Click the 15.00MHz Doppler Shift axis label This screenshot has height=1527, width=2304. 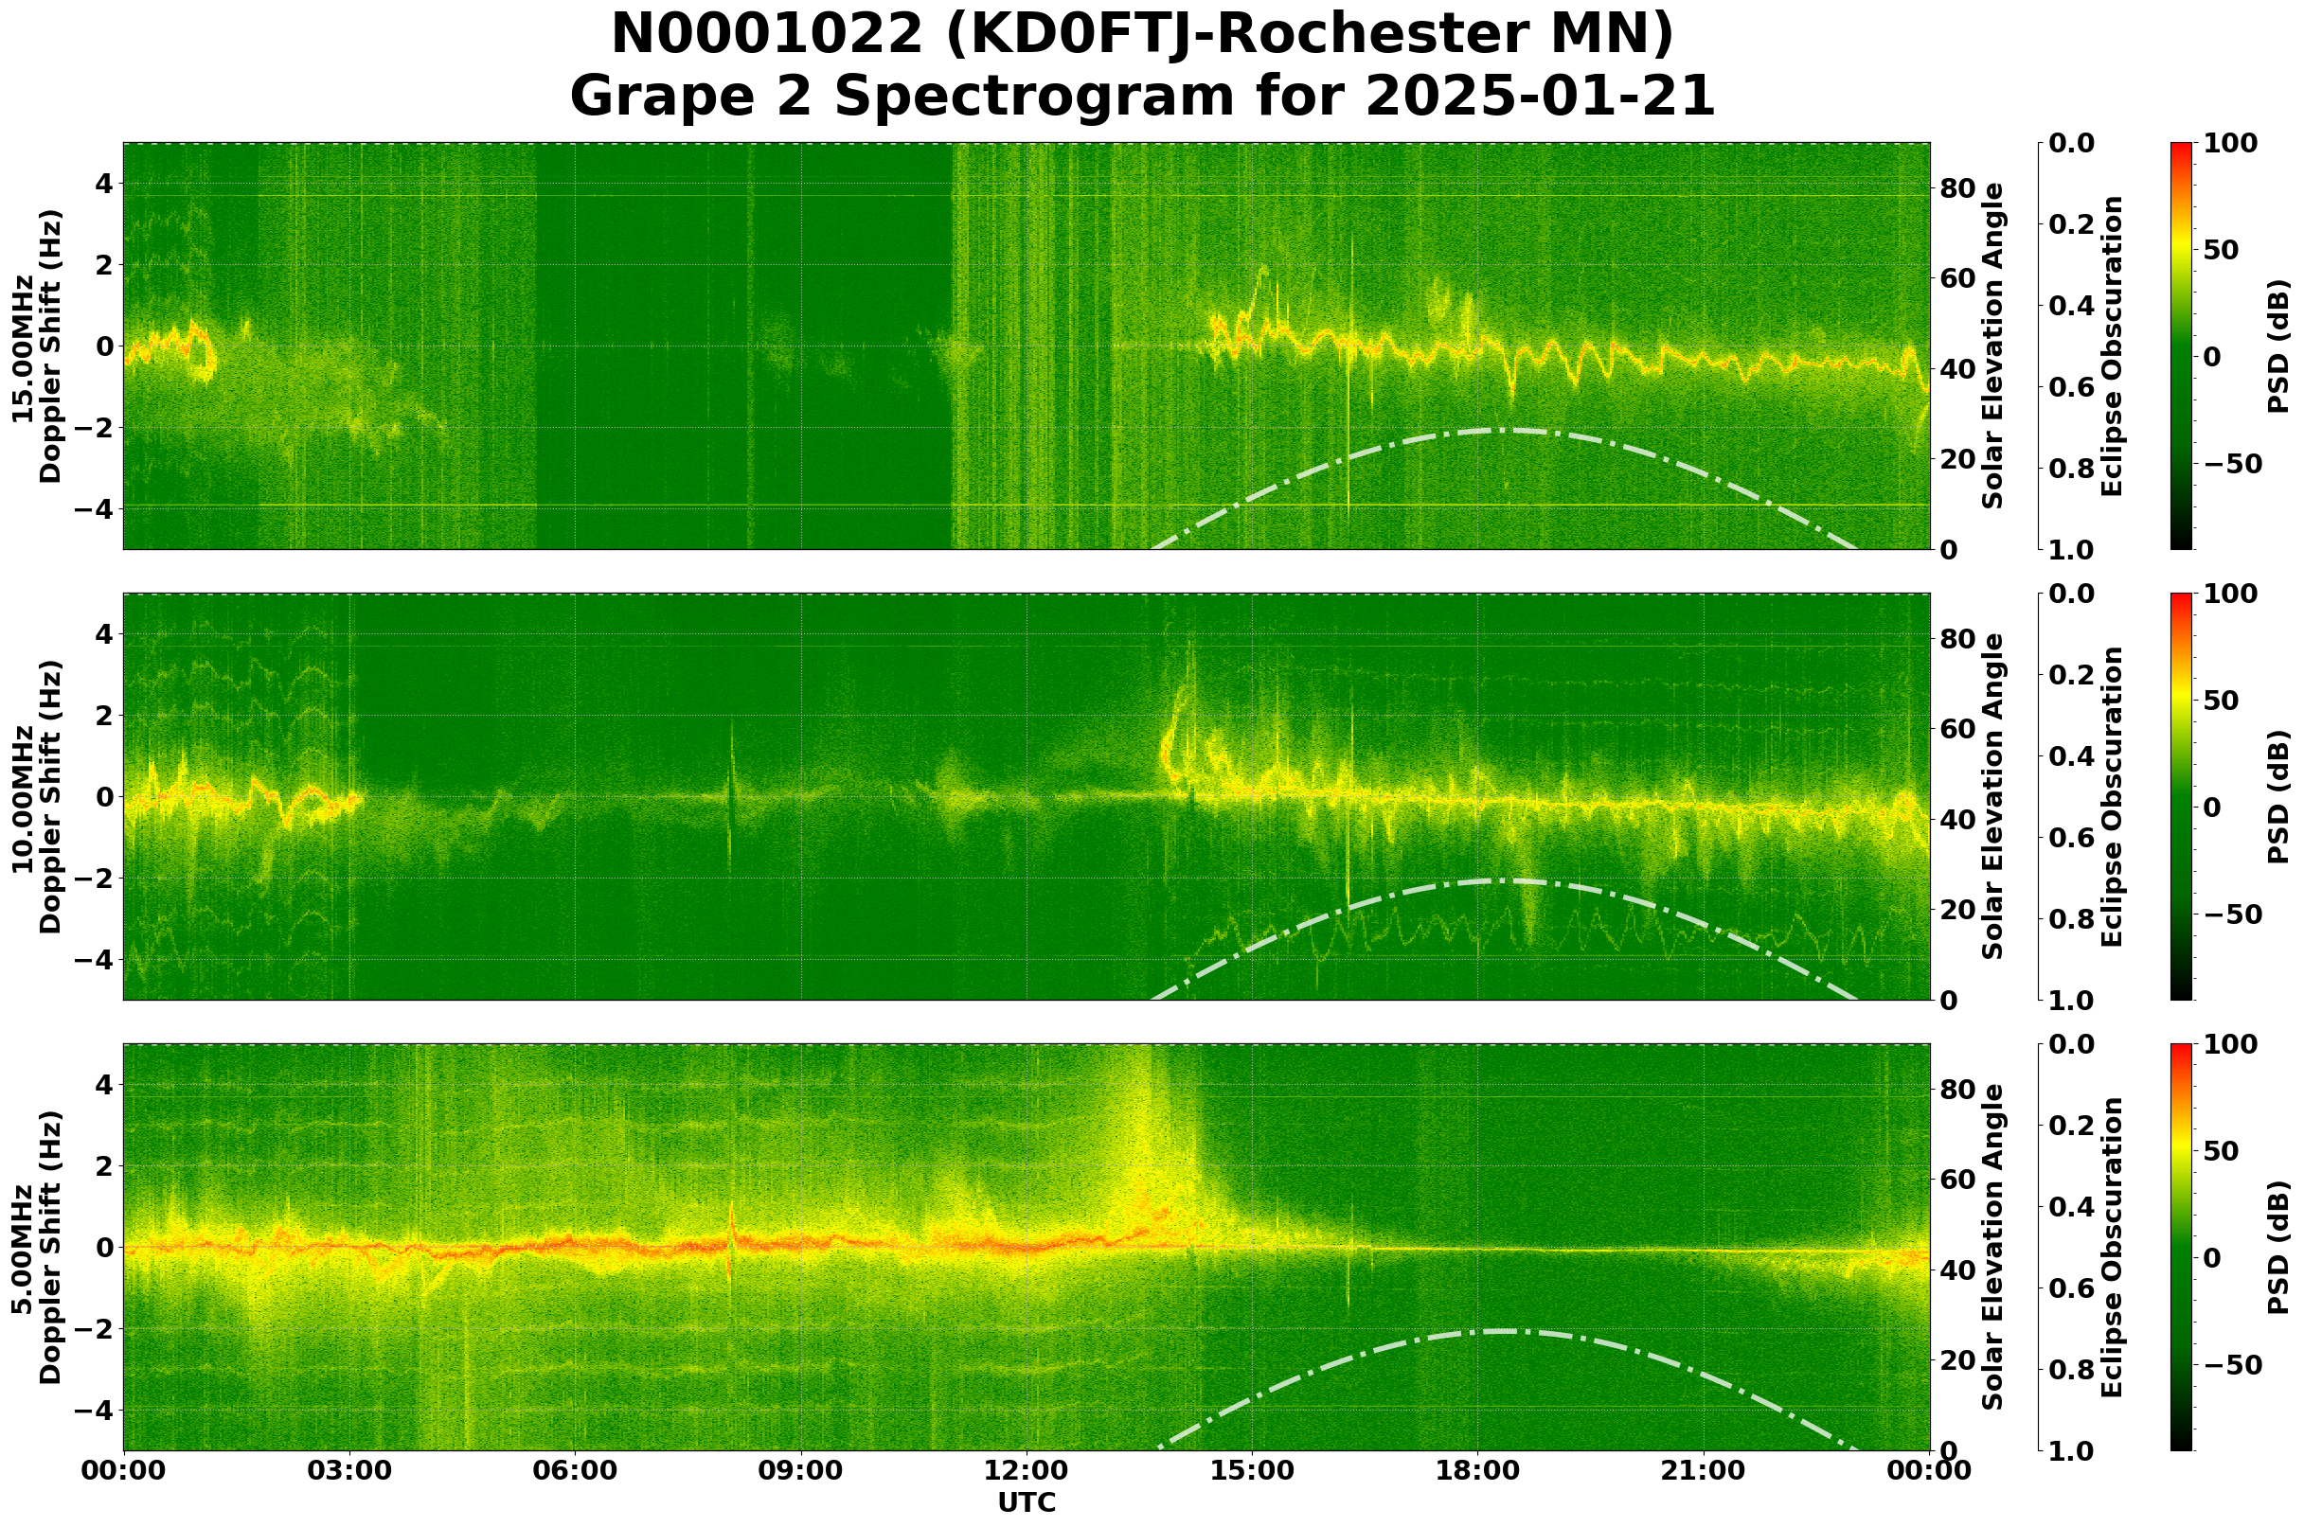(x=37, y=346)
